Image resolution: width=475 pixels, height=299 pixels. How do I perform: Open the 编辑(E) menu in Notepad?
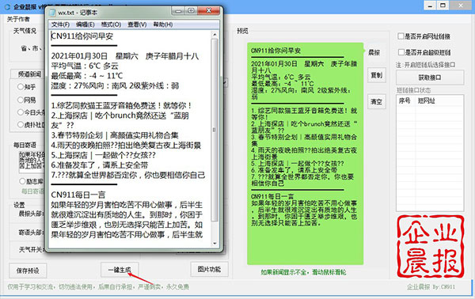coord(85,25)
